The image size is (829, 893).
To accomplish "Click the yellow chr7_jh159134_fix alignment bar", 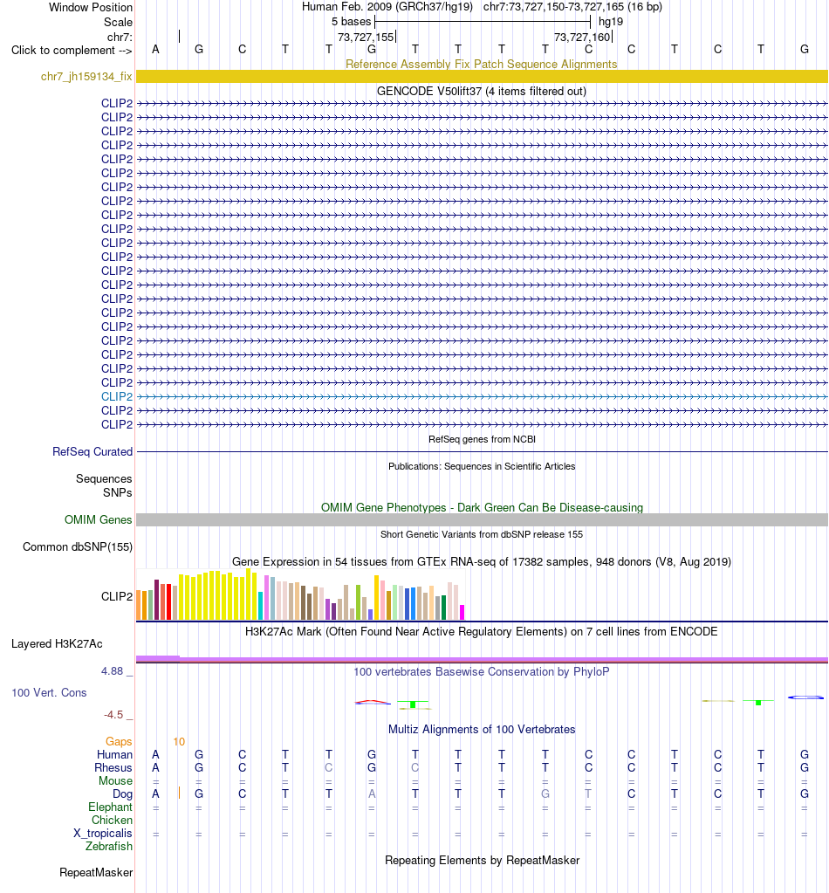I will coord(482,76).
